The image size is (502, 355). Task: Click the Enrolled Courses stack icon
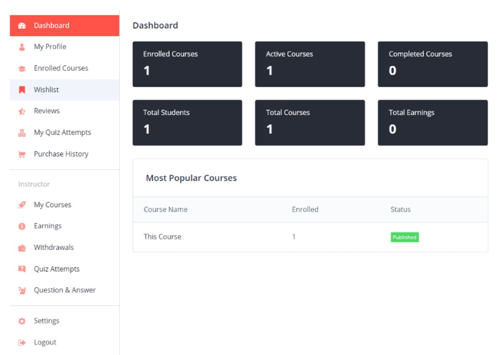pos(22,68)
